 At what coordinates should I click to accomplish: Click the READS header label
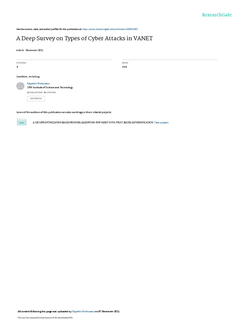(125, 63)
